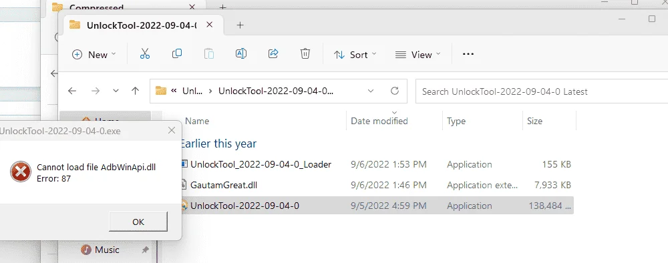The image size is (668, 263).
Task: Click the Unl... breadcrumb segment
Action: 192,91
